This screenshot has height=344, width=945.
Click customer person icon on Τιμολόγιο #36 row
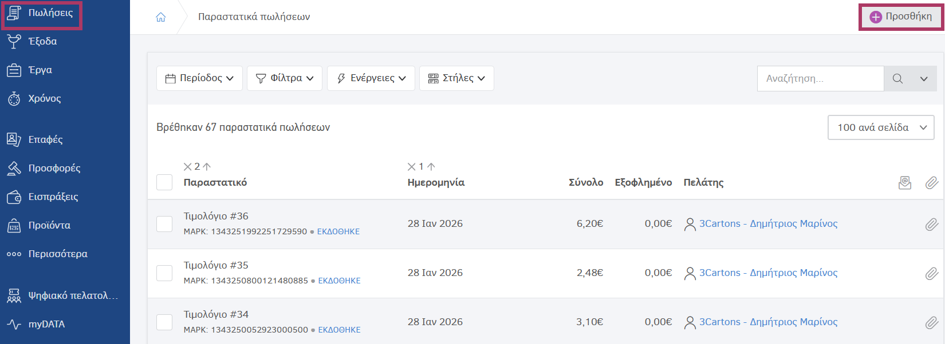[690, 224]
